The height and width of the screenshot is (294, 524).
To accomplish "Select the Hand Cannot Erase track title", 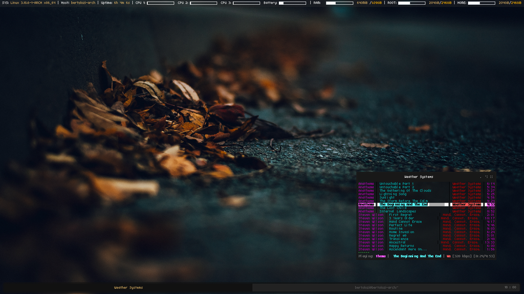I will pos(405,221).
